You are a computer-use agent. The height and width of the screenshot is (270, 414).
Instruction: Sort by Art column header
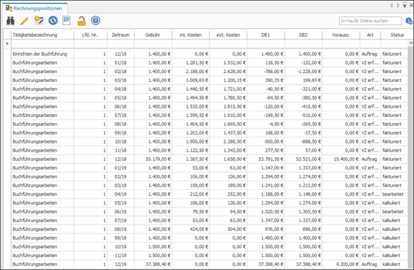[370, 35]
